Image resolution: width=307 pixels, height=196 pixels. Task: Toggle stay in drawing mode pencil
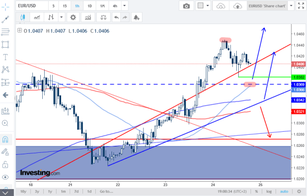[x=5, y=152]
